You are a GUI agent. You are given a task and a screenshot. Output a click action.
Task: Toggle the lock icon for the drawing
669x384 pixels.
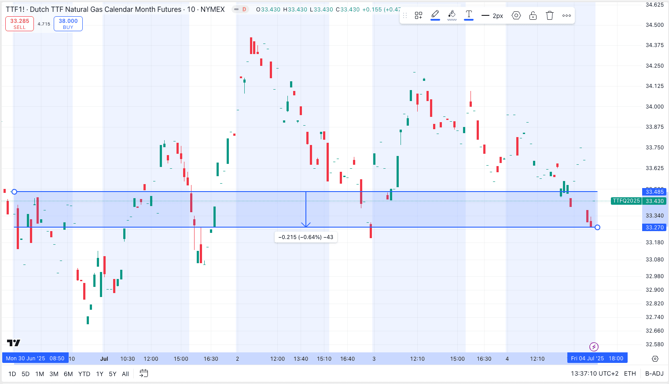[533, 15]
